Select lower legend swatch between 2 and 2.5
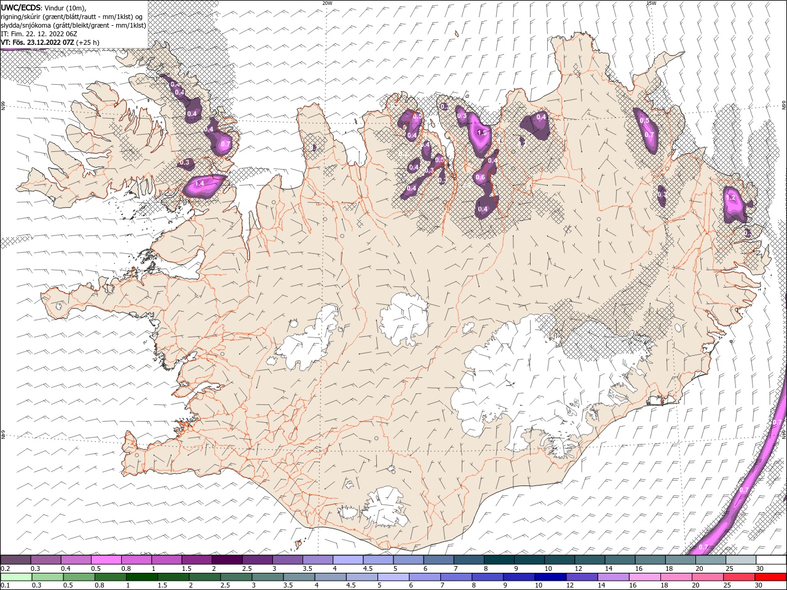 pos(204,577)
